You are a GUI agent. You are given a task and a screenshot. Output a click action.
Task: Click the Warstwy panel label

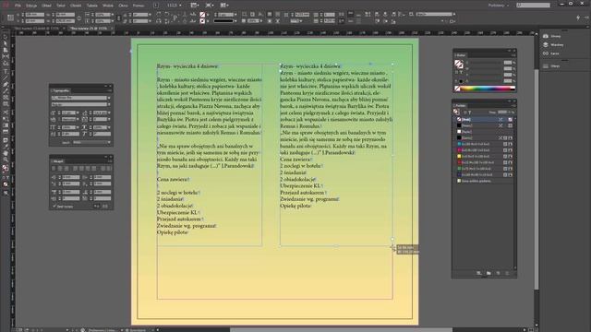pyautogui.click(x=557, y=45)
